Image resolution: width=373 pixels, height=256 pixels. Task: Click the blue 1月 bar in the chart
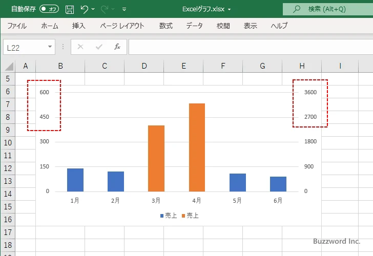(75, 180)
